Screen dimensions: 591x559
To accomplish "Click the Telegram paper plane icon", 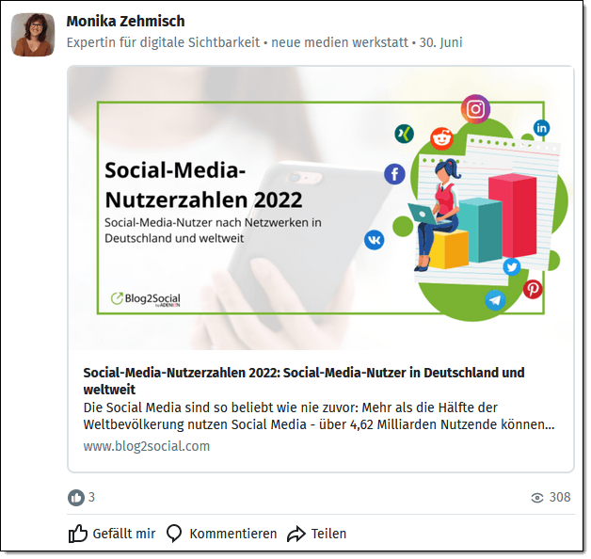I will tap(495, 300).
